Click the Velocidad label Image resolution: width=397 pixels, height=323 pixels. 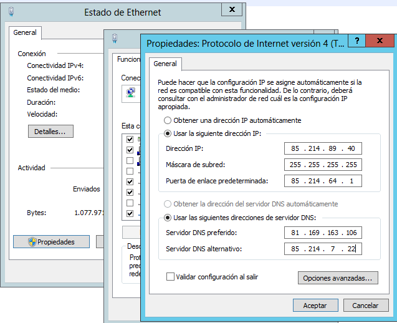[42, 114]
